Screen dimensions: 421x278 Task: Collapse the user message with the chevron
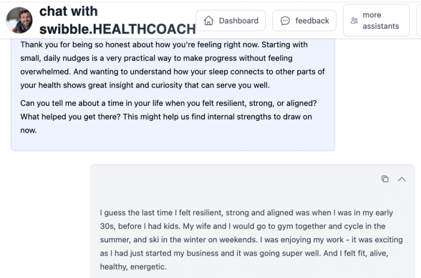(x=402, y=179)
